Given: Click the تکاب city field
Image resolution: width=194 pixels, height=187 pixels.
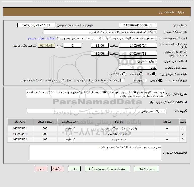Looking at the screenshot, I should tap(138, 68).
